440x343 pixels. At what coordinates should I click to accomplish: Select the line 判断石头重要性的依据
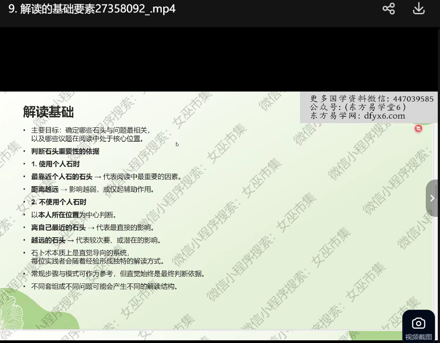click(65, 151)
